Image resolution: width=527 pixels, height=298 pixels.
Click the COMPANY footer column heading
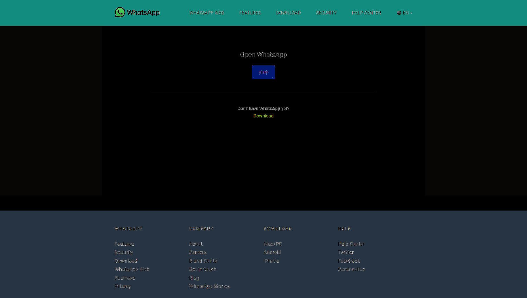(x=201, y=228)
